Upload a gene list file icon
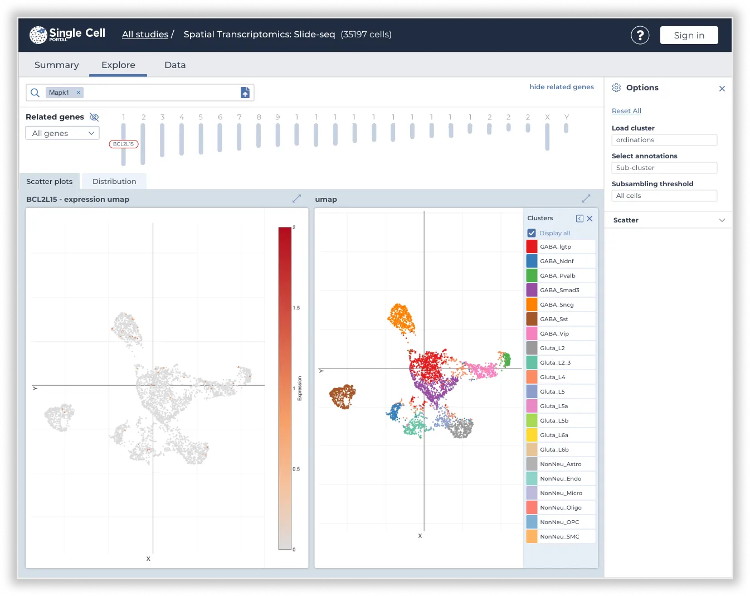This screenshot has width=750, height=596. (x=245, y=93)
